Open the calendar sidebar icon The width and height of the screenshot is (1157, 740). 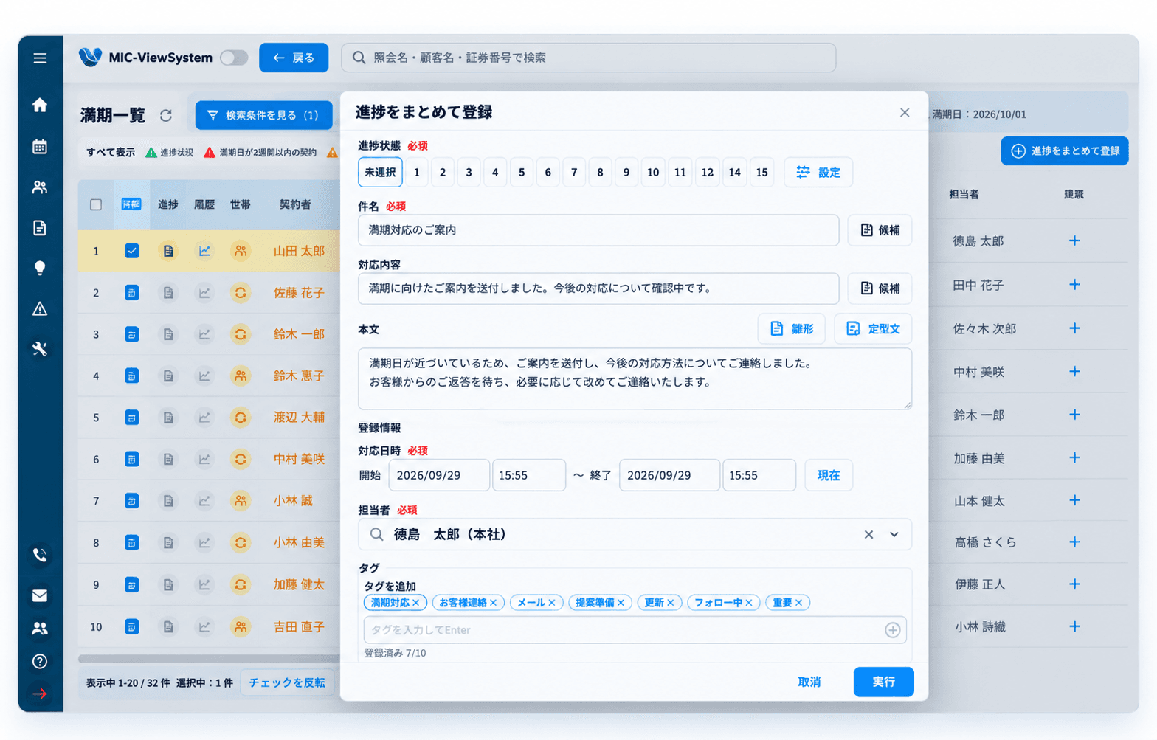click(40, 146)
